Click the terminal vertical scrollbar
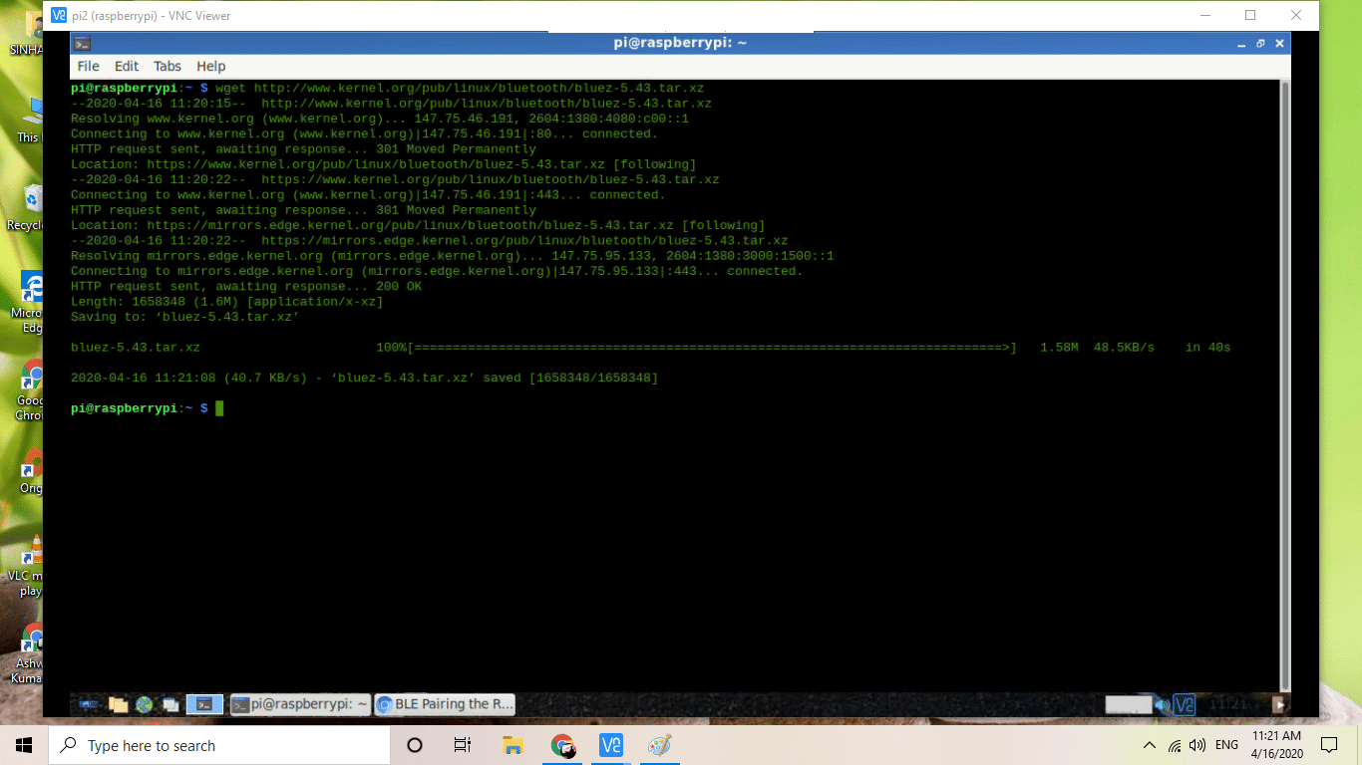 tap(1284, 379)
